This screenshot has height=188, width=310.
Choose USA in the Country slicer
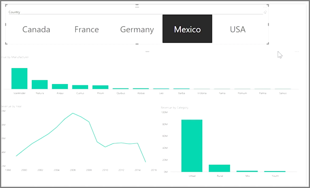[238, 29]
